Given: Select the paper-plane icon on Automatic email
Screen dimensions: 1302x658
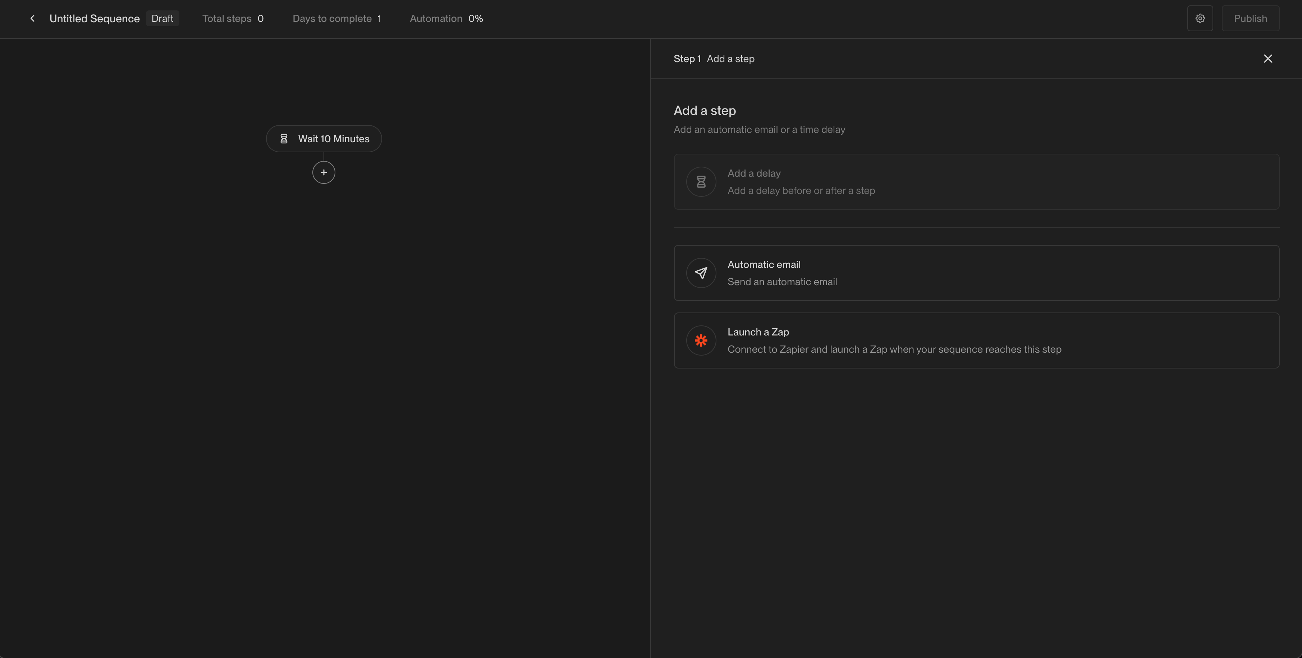Looking at the screenshot, I should click(x=701, y=273).
